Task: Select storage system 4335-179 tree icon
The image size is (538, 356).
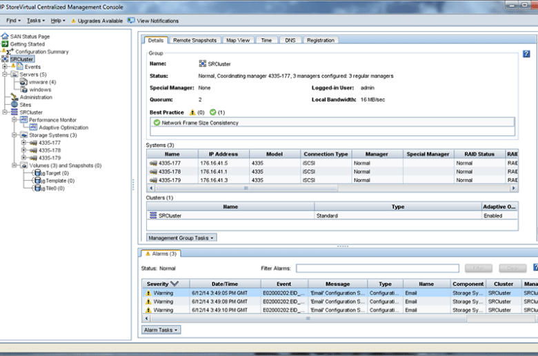Action: (33, 158)
